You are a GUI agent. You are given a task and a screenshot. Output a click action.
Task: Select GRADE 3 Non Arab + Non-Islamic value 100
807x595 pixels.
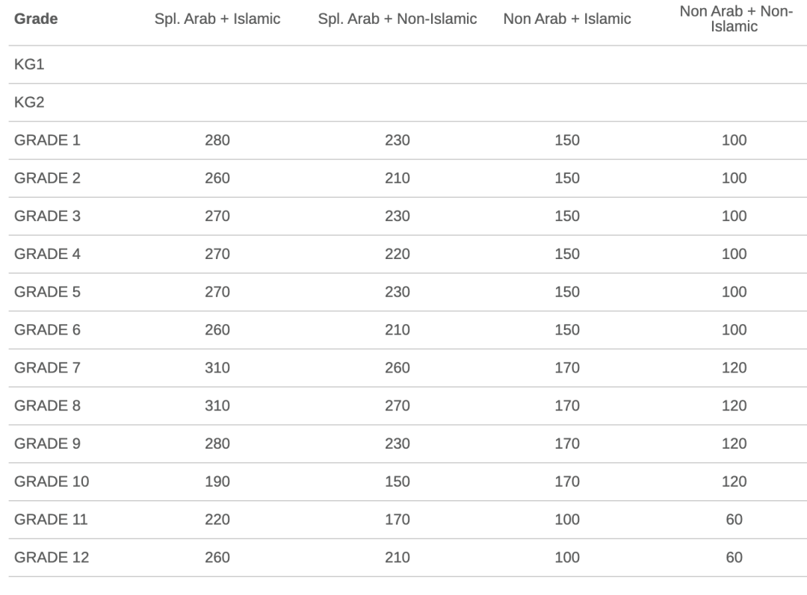coord(735,216)
